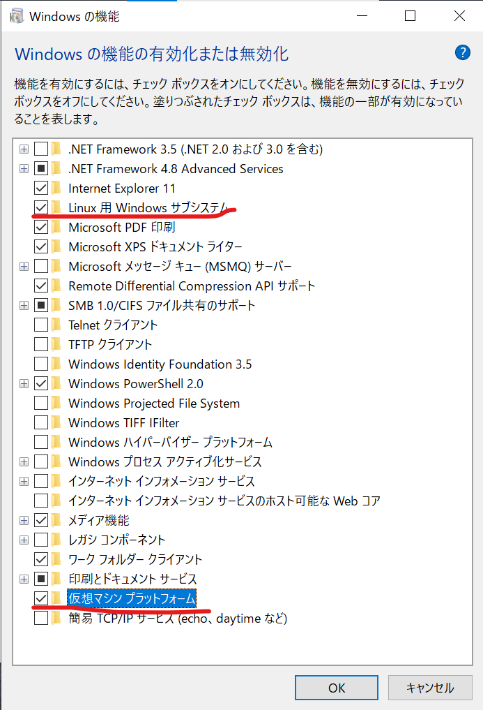This screenshot has height=710, width=483.
Task: Expand the .NET Framework 3.5 node
Action: (x=24, y=149)
